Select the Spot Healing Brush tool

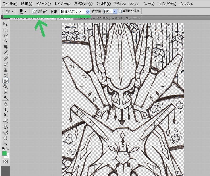tap(5, 59)
